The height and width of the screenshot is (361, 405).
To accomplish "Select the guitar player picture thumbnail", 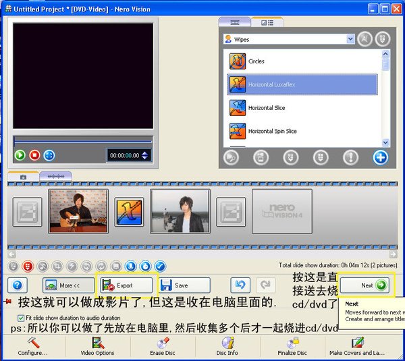I will pos(78,211).
